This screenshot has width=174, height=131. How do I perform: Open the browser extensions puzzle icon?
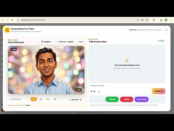(154, 20)
